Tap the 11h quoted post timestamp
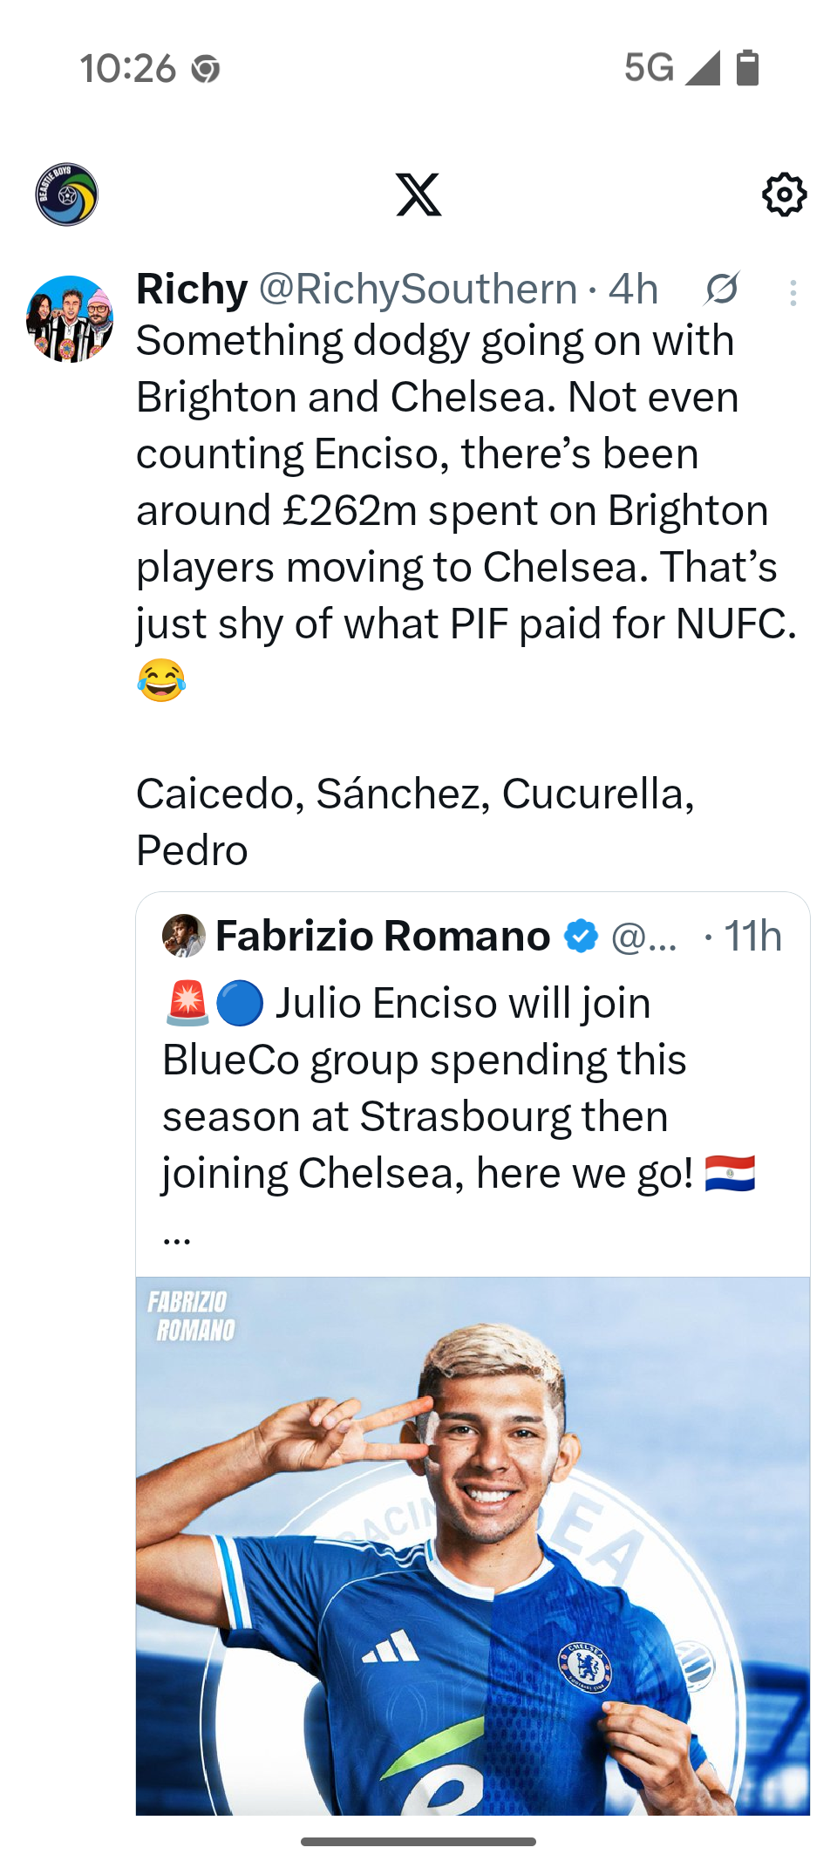The height and width of the screenshot is (1868, 837). pyautogui.click(x=753, y=937)
